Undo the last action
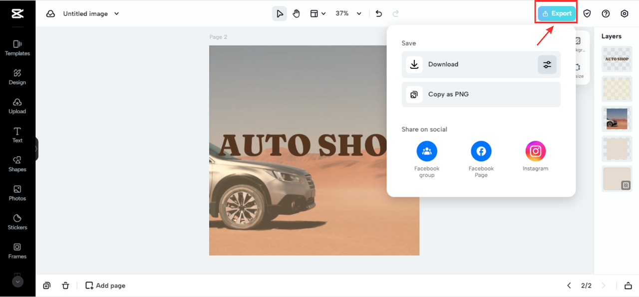639x297 pixels. (378, 13)
